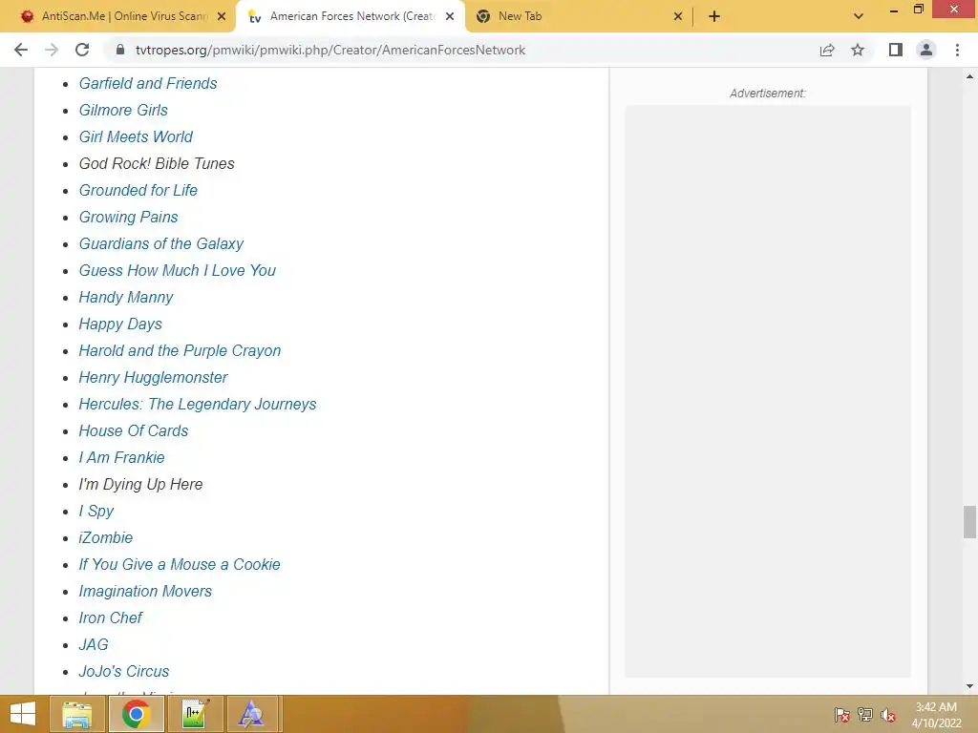The width and height of the screenshot is (978, 733).
Task: Select the iZombie link
Action: click(x=105, y=538)
